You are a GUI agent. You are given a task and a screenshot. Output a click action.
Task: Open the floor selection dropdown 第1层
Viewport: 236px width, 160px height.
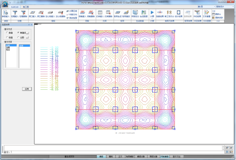click(206, 7)
